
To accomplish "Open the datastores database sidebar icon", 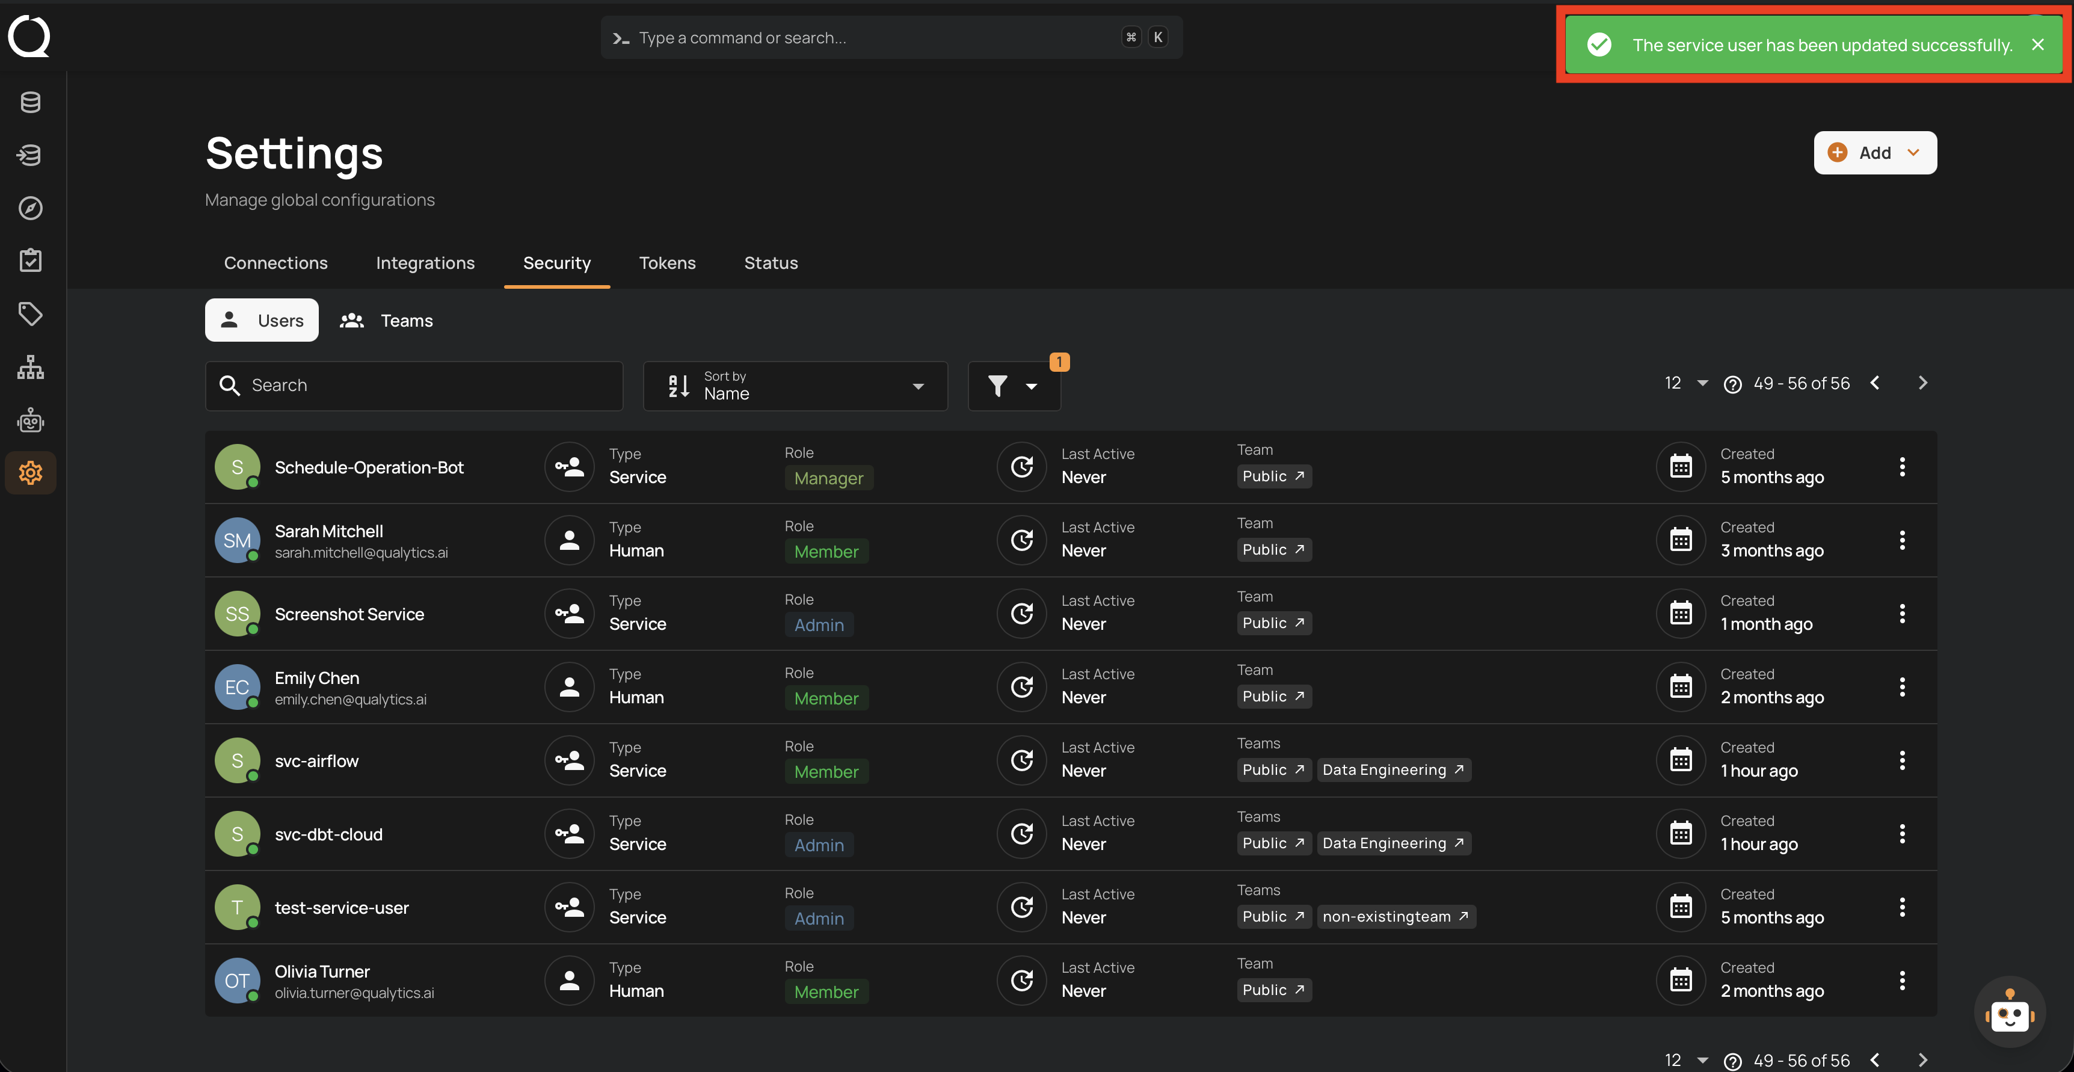I will [31, 102].
